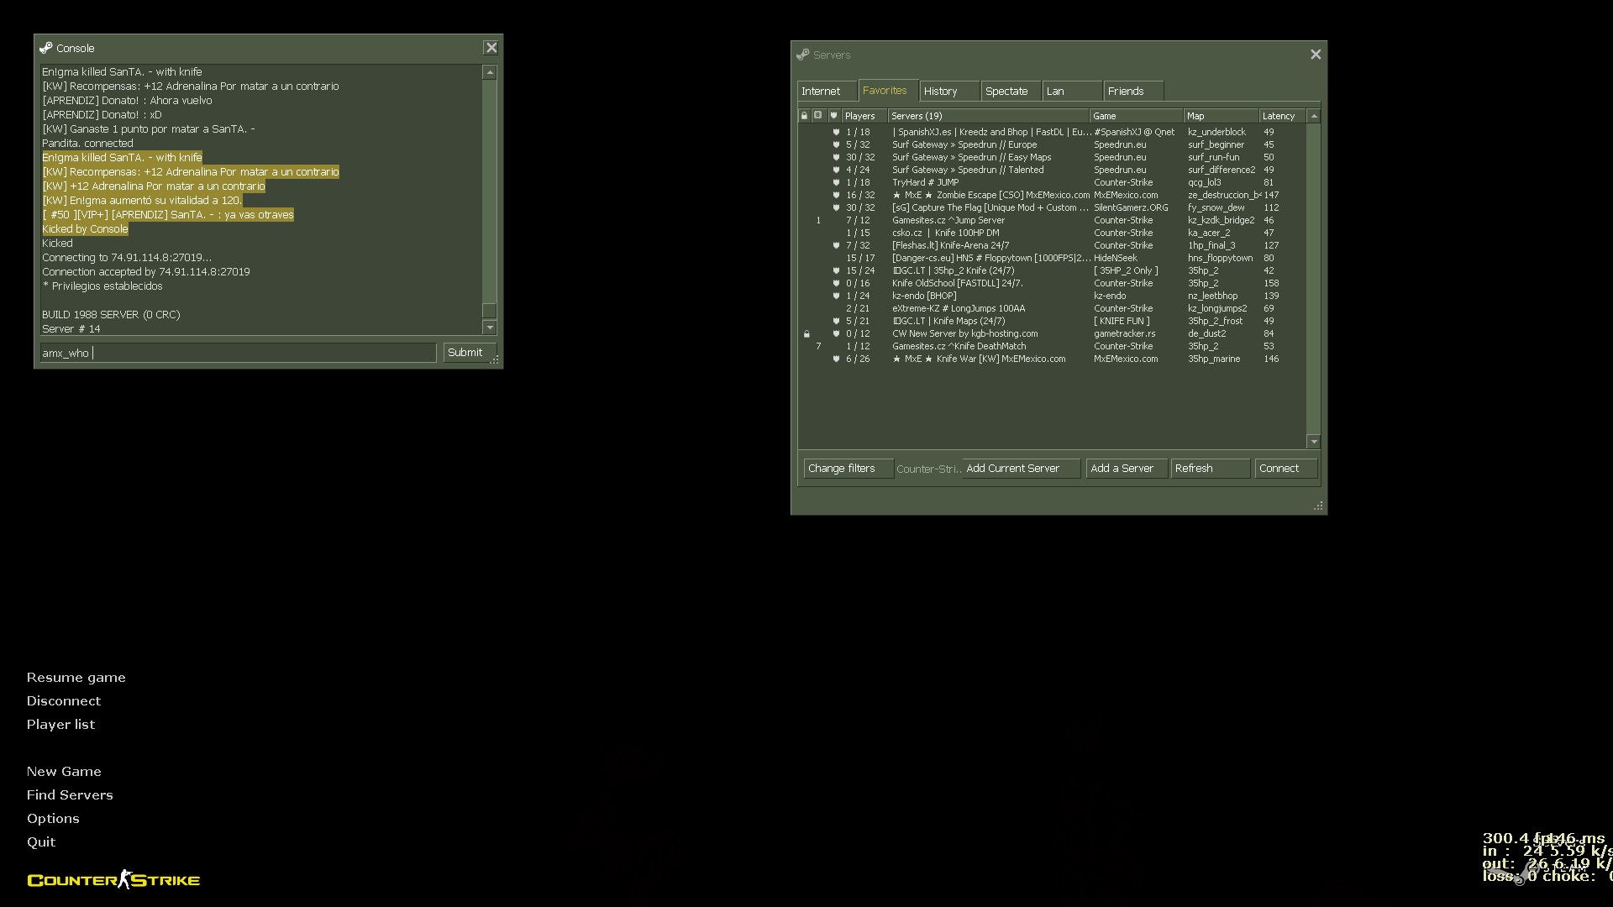Select csko.cz | Knife 100HP DM row
1613x907 pixels.
pyautogui.click(x=1052, y=233)
